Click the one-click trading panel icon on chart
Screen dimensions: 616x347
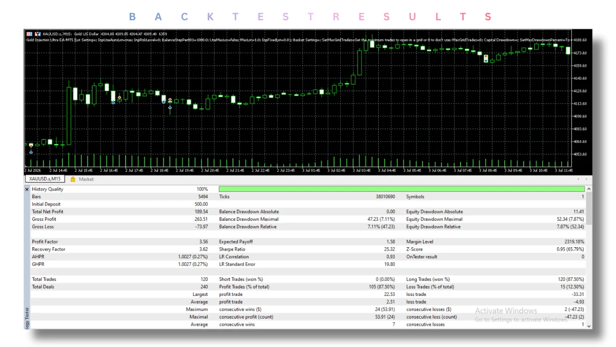point(29,34)
